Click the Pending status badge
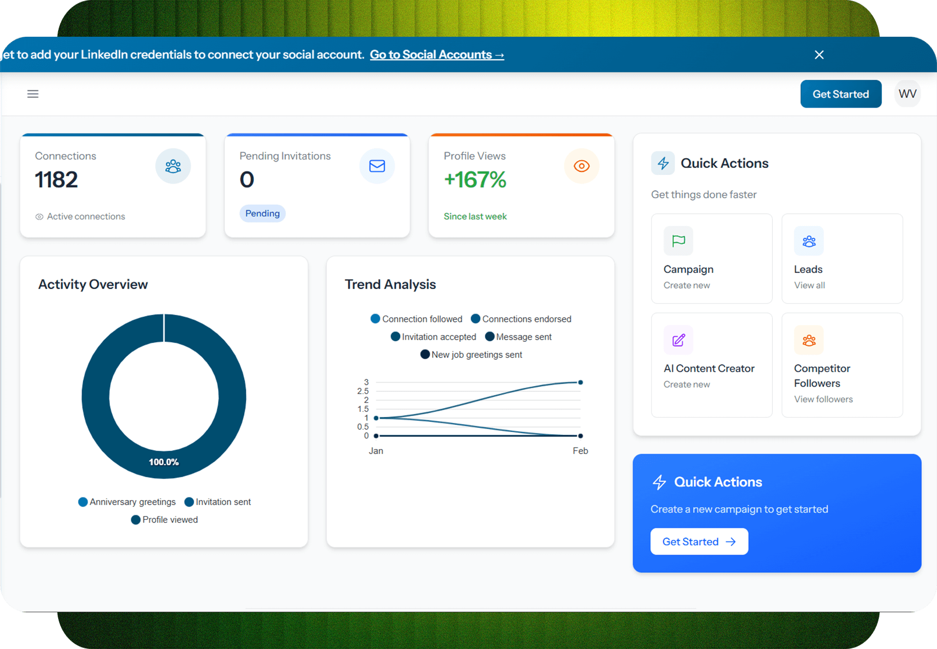 [262, 213]
